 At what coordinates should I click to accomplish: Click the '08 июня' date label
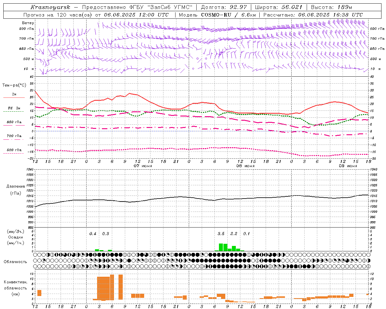click(245, 166)
